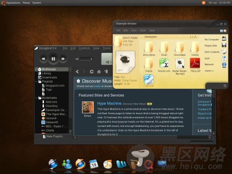Open the Hype Machine link

(109, 103)
